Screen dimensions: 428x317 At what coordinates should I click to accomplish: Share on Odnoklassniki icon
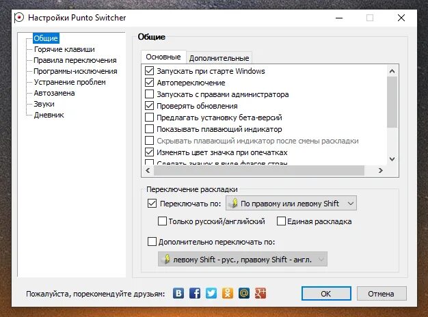tap(228, 294)
